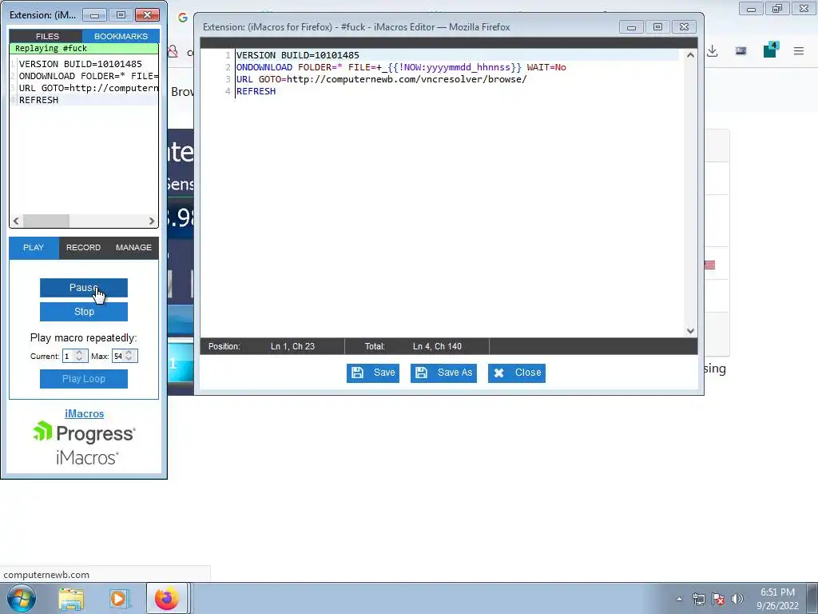Select REFRESH row in sidebar macro list

point(83,100)
